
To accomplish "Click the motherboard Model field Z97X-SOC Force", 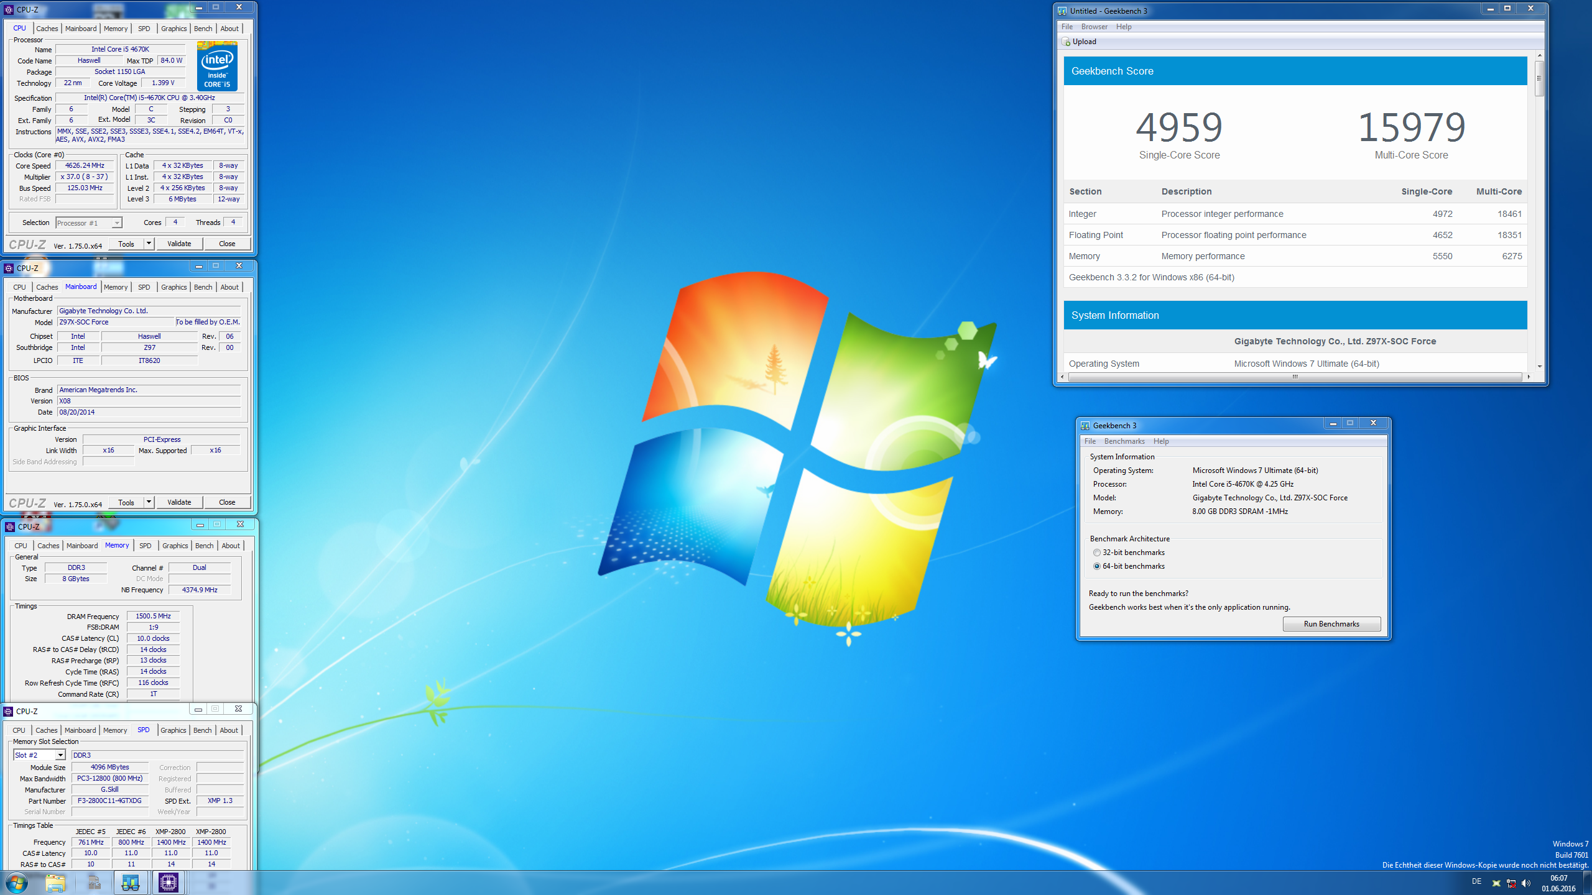I will pos(116,322).
